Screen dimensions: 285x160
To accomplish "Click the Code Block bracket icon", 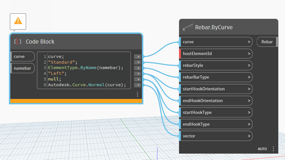I will pyautogui.click(x=18, y=41).
